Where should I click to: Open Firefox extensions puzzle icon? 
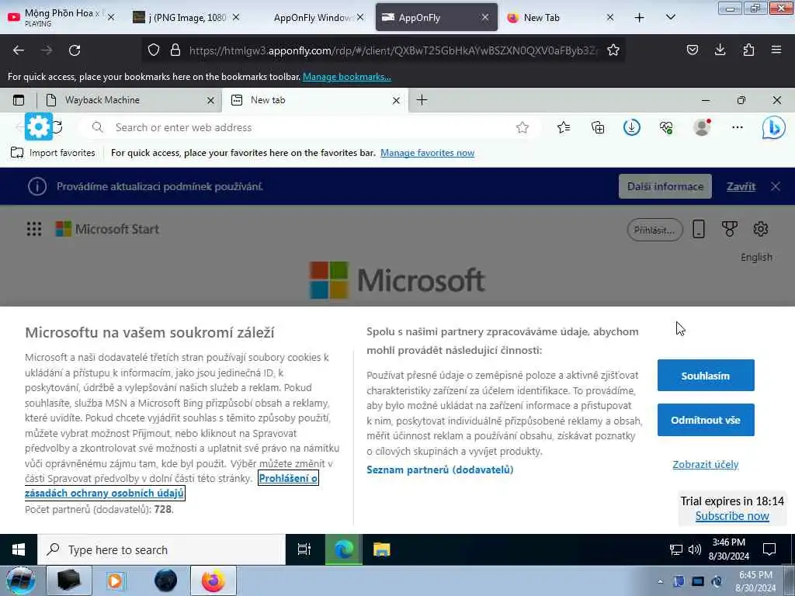pos(748,50)
